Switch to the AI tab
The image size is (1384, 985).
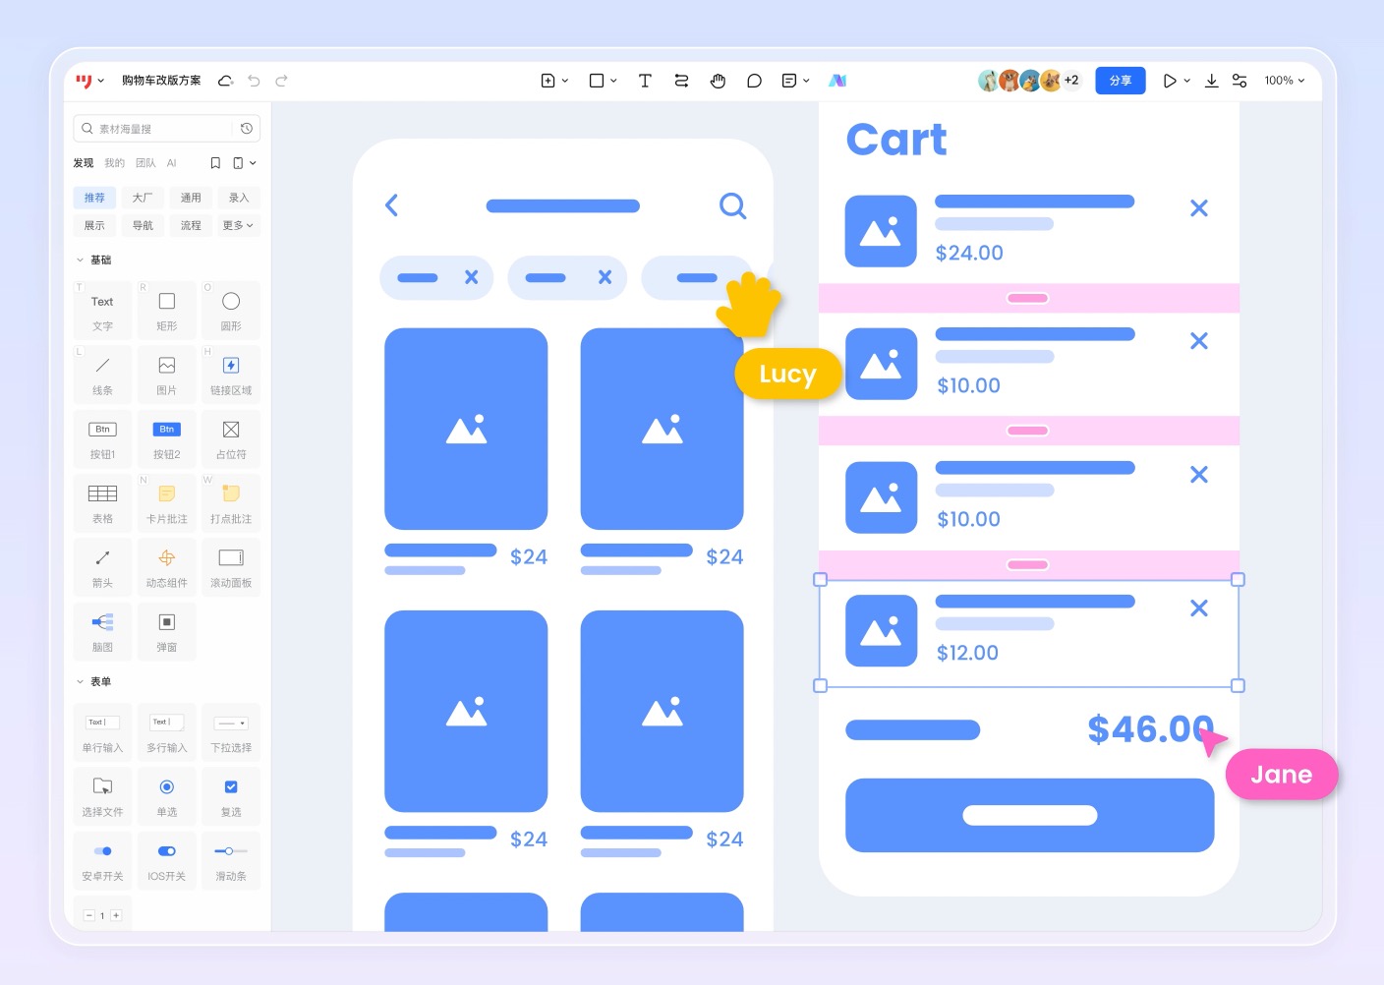click(x=172, y=163)
